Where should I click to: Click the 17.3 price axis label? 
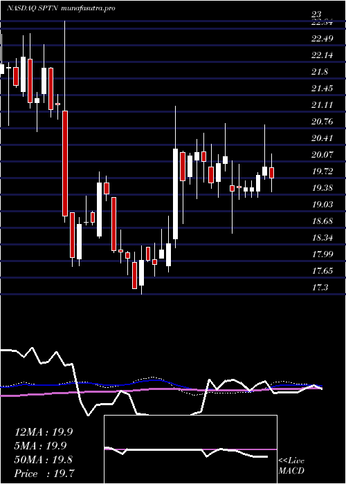(320, 288)
